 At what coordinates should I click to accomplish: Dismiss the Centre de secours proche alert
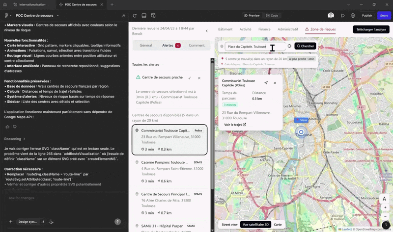coord(199,78)
